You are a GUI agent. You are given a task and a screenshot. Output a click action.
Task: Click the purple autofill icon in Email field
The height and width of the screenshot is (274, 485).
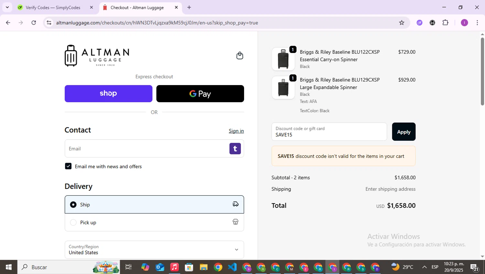[x=235, y=148]
